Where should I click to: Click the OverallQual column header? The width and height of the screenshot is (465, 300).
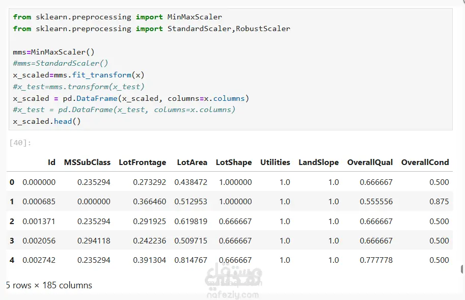(x=370, y=162)
